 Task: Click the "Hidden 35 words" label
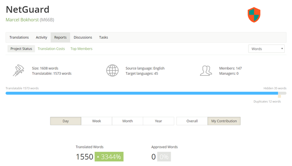275,88
